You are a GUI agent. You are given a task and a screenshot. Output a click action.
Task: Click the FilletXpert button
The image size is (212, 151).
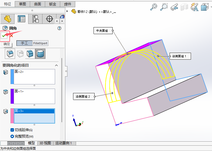(40, 43)
